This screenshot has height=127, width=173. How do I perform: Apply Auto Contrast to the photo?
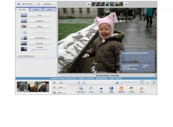pos(40,38)
